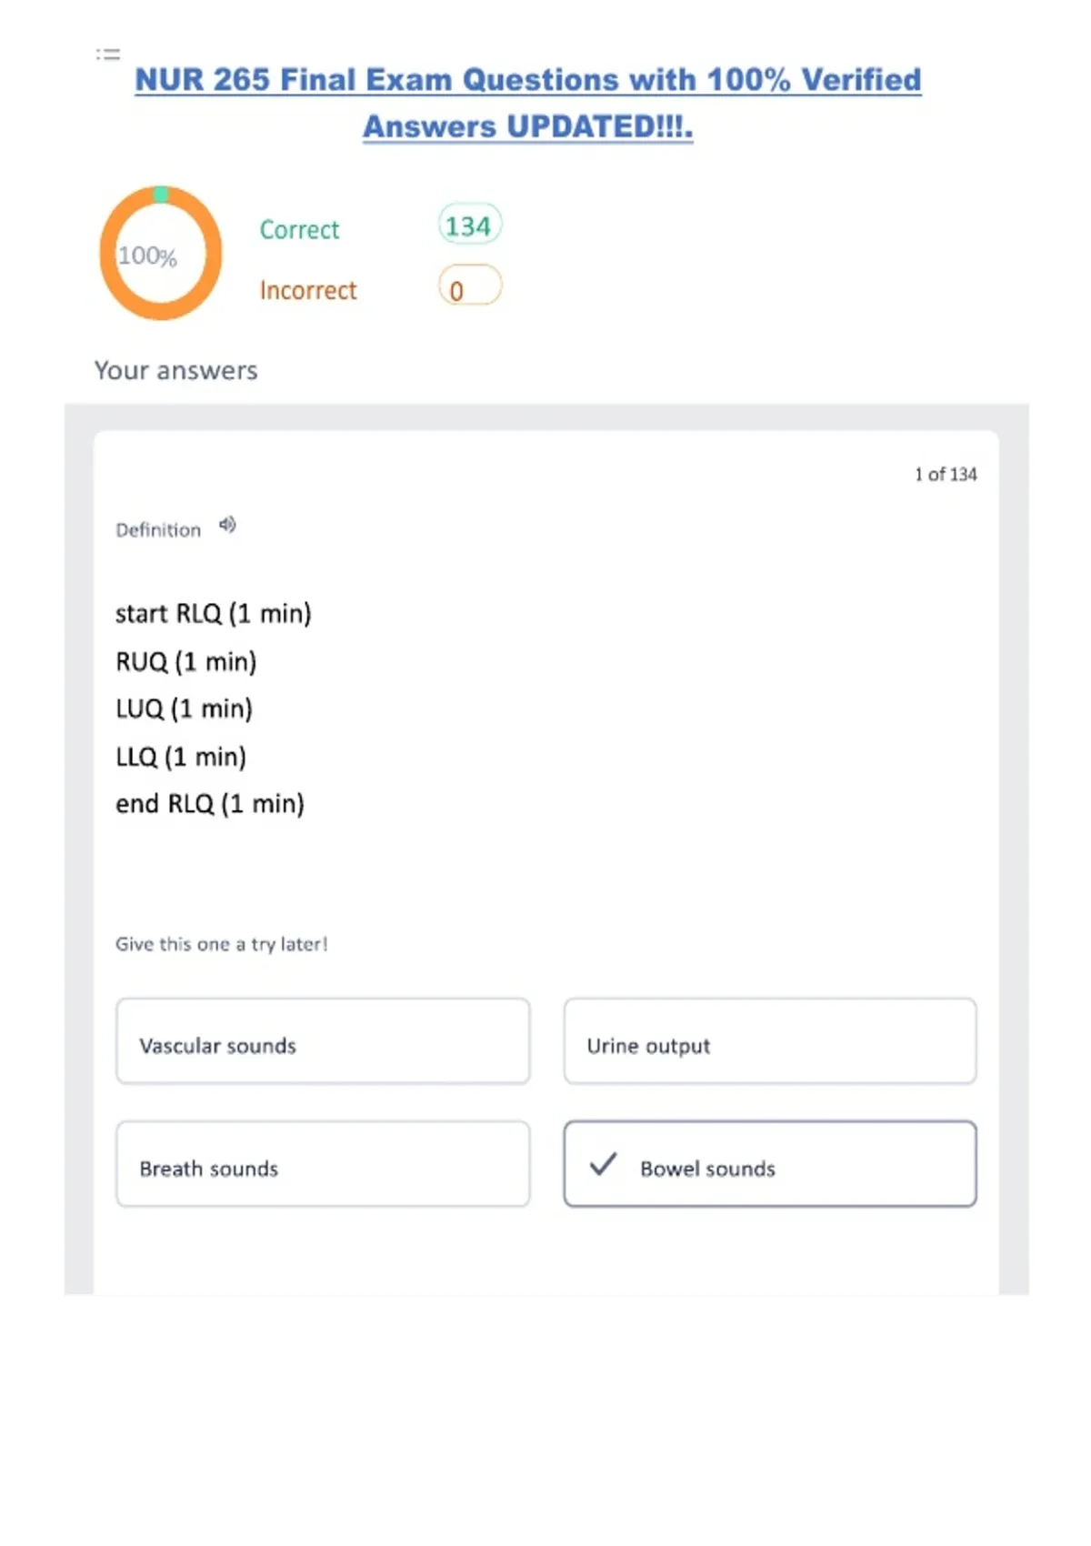The height and width of the screenshot is (1546, 1091).
Task: Click the orange 0 incorrect count badge
Action: 469,286
